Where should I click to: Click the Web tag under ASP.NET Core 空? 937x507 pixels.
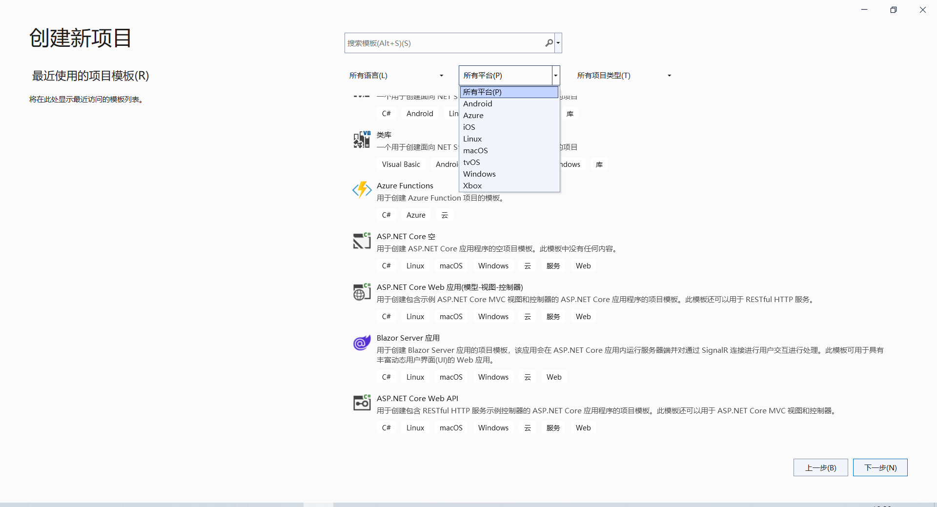click(583, 266)
